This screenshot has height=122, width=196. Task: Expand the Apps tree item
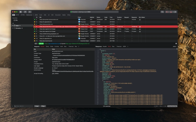coord(13,25)
